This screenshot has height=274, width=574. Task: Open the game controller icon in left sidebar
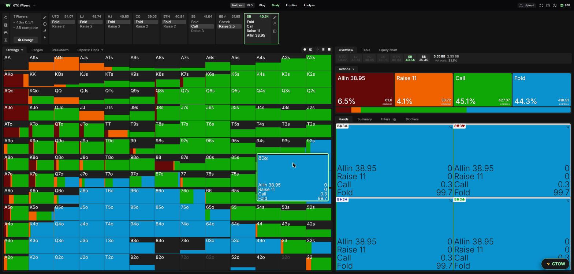click(6, 33)
